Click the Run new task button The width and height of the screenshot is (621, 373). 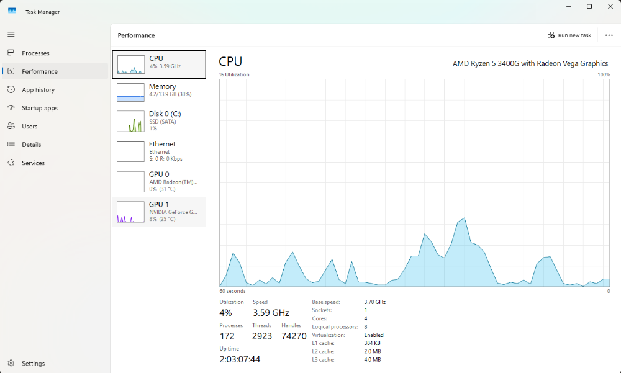pos(569,35)
